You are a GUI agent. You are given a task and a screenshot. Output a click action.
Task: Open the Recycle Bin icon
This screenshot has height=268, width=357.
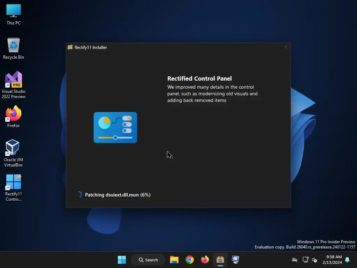(14, 48)
